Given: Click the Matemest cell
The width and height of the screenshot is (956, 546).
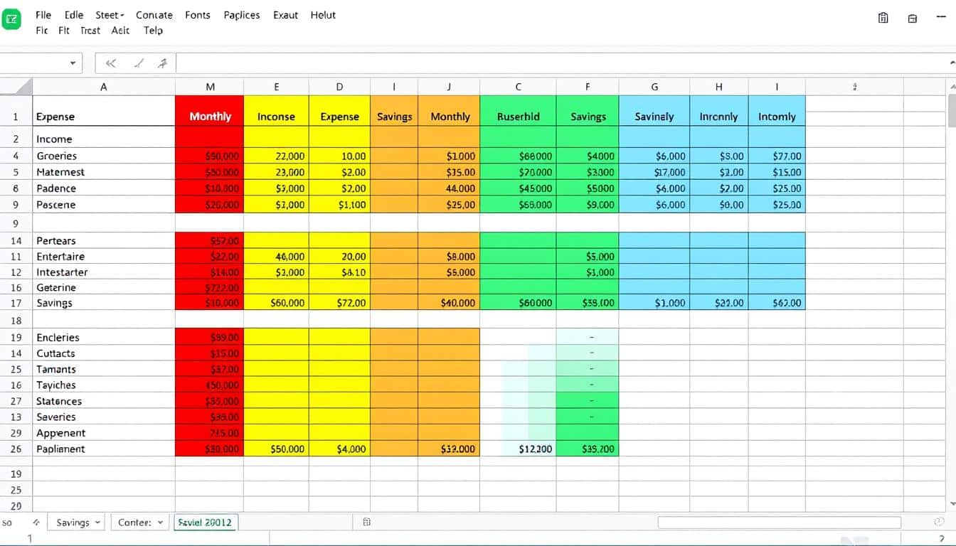Looking at the screenshot, I should [x=104, y=172].
